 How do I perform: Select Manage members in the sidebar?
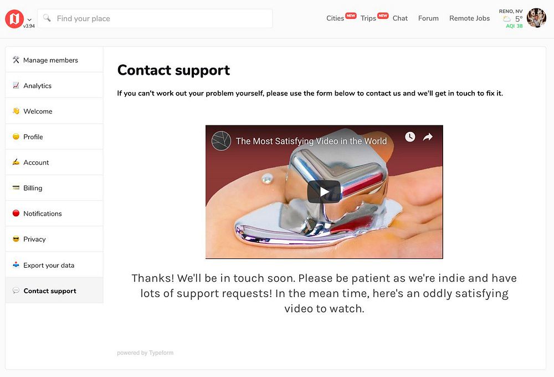point(54,60)
